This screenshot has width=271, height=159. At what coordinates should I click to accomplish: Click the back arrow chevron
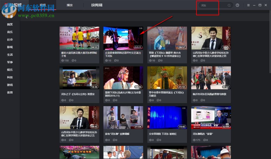[27, 17]
